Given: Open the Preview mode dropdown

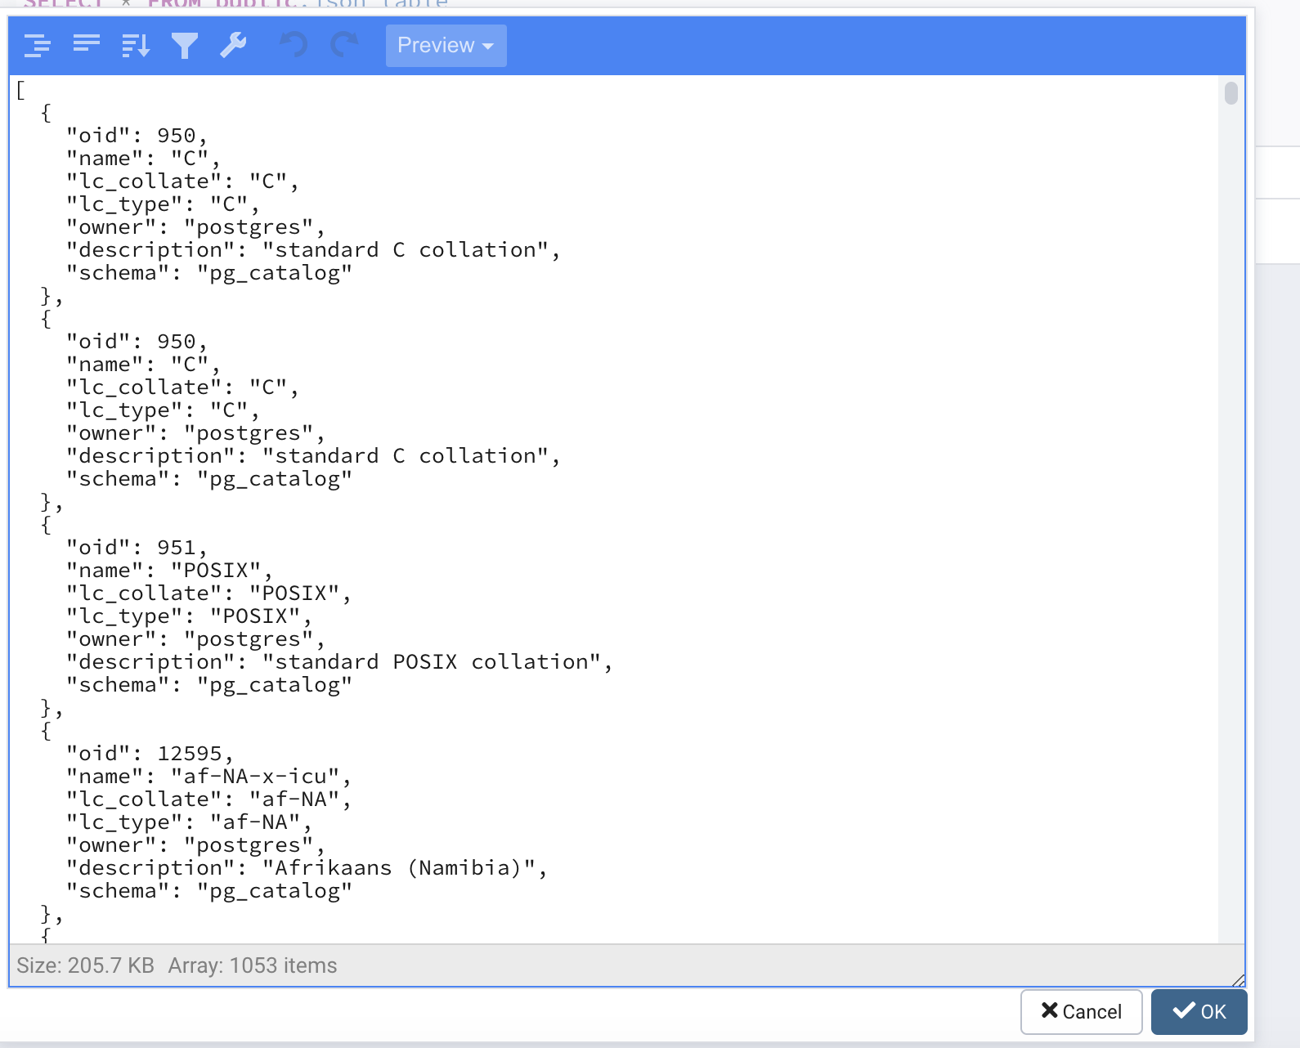Looking at the screenshot, I should click(x=446, y=46).
